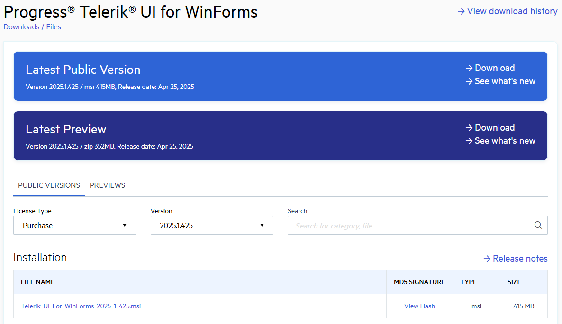The image size is (562, 324).
Task: Download Telerik_UI_For_WinForms_2025_1_425.msi file
Action: [x=81, y=306]
